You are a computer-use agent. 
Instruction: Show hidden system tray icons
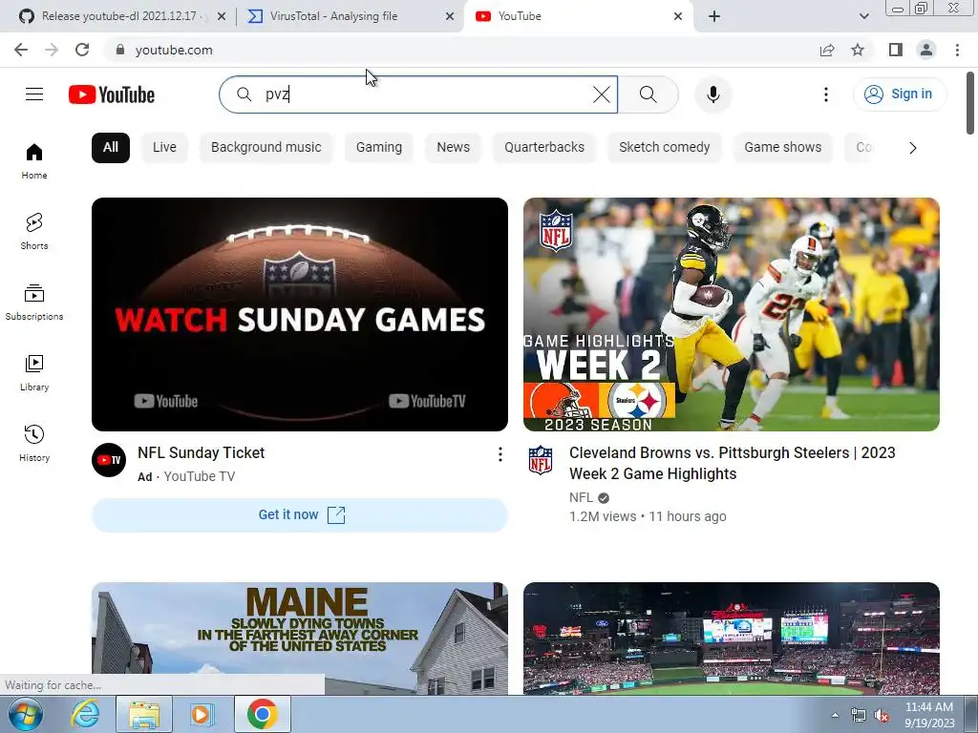835,715
